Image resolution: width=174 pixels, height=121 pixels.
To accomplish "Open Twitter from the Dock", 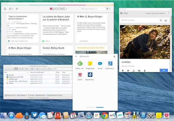I will tap(35, 115).
